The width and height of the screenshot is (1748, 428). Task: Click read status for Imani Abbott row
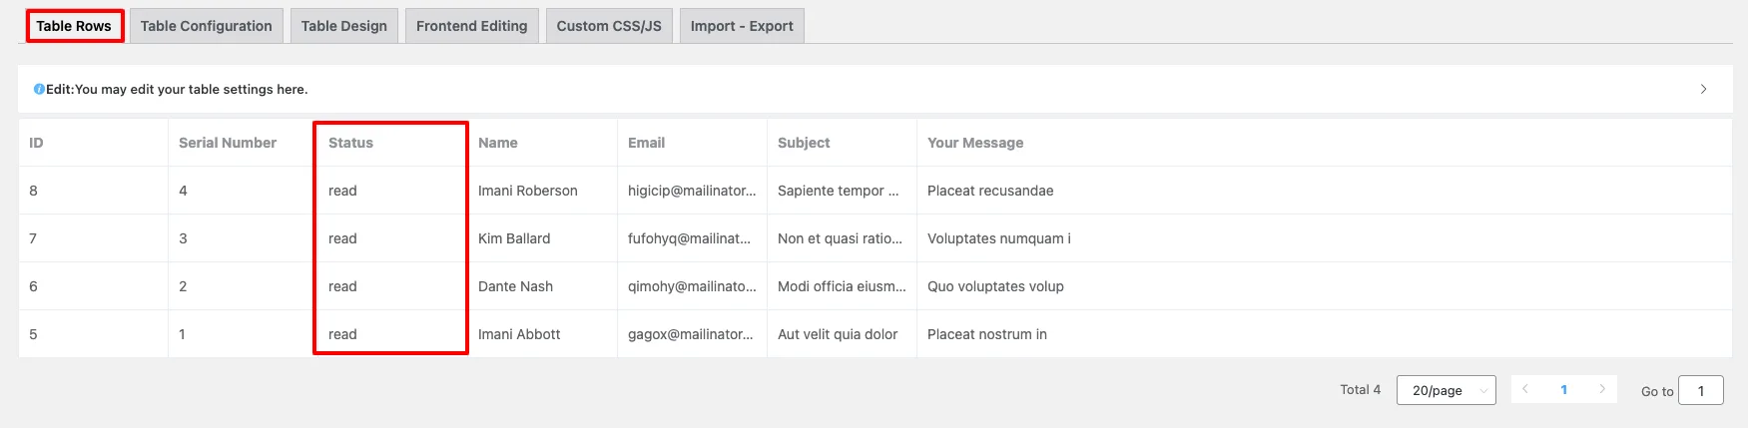pos(342,334)
